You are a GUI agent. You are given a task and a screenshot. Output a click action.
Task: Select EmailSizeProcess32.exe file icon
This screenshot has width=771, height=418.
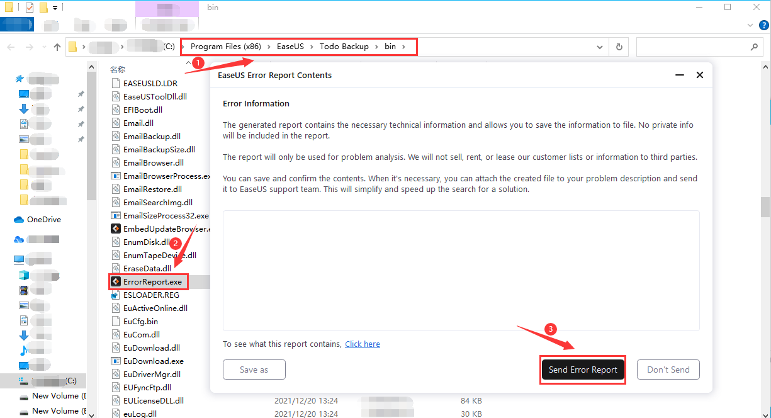tap(115, 215)
